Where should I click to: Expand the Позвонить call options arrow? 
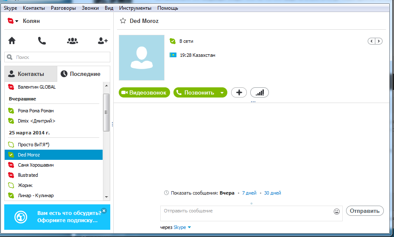[x=222, y=93]
